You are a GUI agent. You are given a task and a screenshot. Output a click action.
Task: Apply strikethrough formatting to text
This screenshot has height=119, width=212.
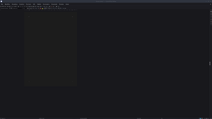tap(33, 8)
